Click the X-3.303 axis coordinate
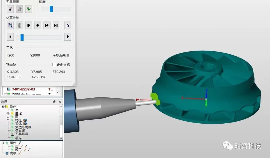 coord(12,72)
